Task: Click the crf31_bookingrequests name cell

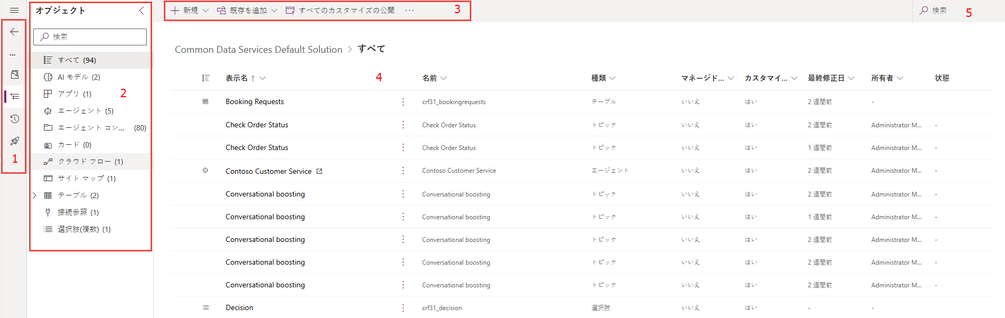Action: (x=454, y=102)
